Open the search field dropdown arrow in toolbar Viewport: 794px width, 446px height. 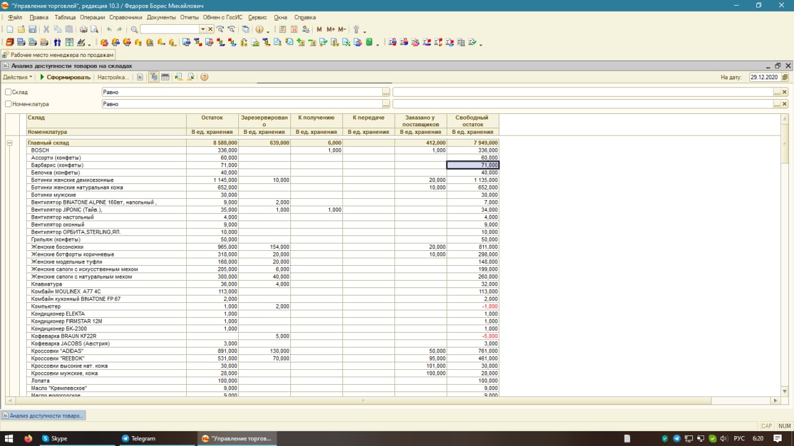[203, 30]
